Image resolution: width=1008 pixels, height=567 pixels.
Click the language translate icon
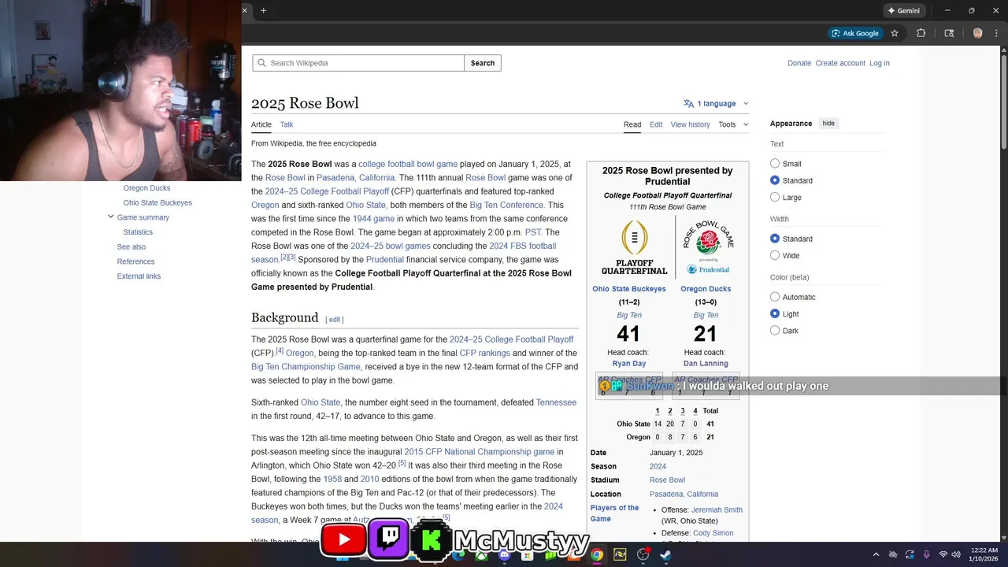(688, 103)
